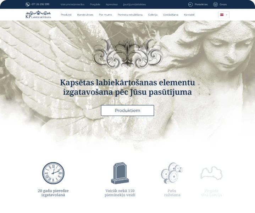Image resolution: width=255 pixels, height=213 pixels.
Task: Click the gears production icon
Action: click(x=172, y=173)
